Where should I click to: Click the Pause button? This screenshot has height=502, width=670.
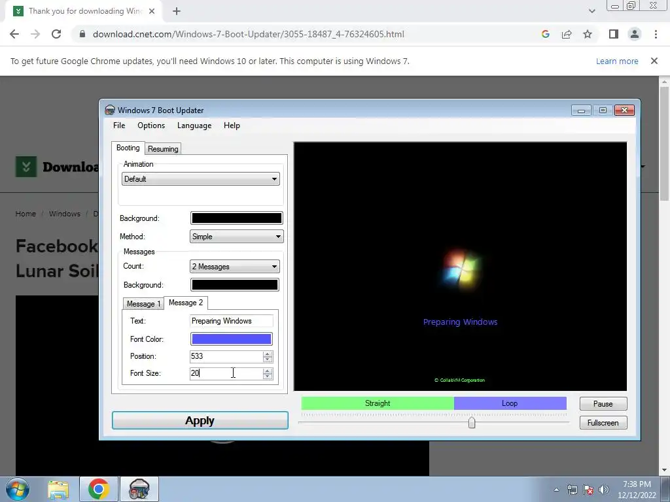[603, 404]
